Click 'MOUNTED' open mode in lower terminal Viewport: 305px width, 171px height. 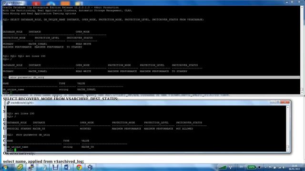85,129
